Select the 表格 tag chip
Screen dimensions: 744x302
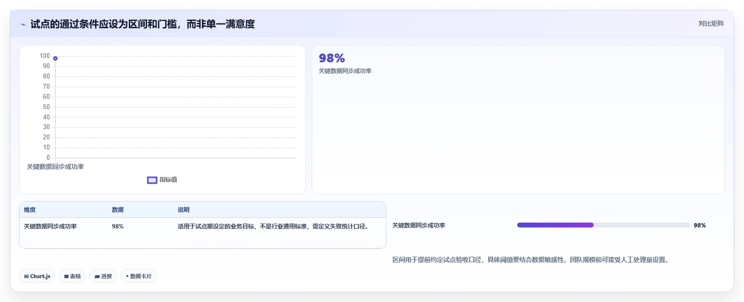tap(72, 276)
